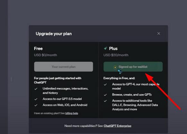Screen dimensions: 187x134
Task: Select the Free plan title
Action: pos(38,49)
